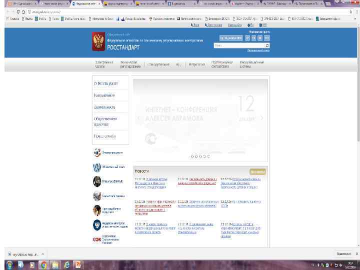360x270 pixels.
Task: Open the first news link in the left column
Action: pos(151,183)
